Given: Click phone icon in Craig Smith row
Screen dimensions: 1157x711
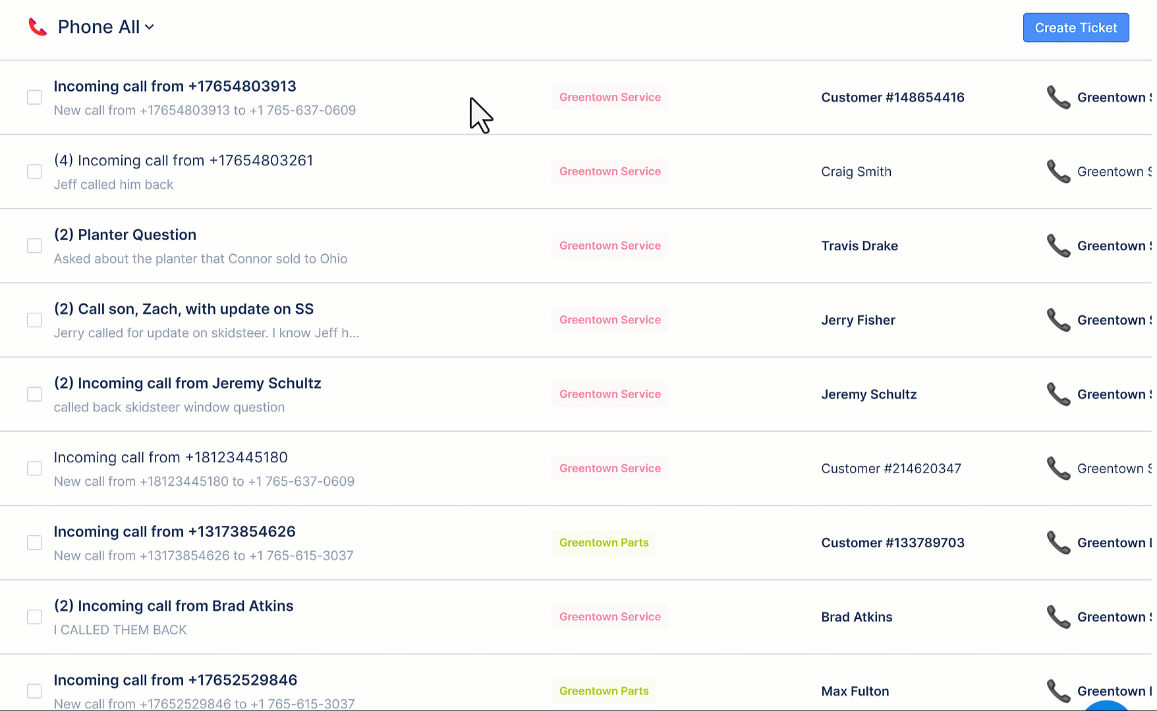Looking at the screenshot, I should coord(1058,172).
